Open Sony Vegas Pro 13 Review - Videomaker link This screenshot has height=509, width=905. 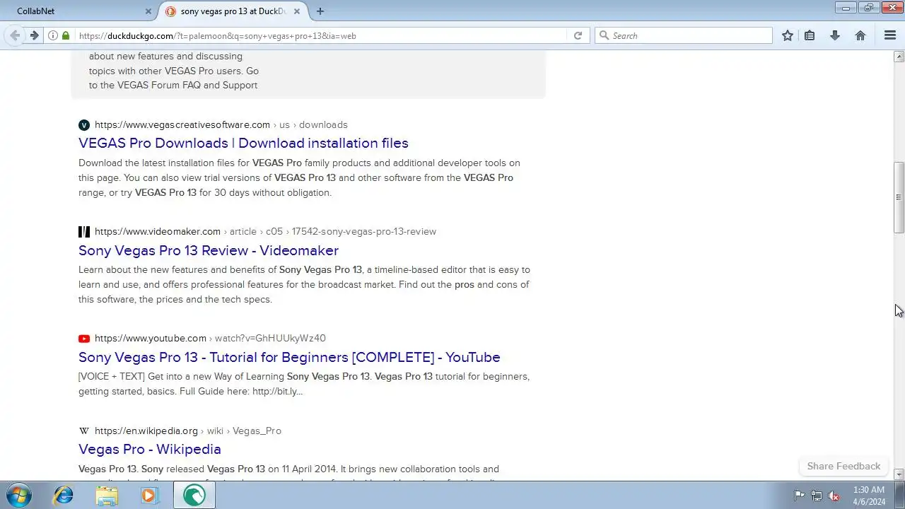point(209,250)
